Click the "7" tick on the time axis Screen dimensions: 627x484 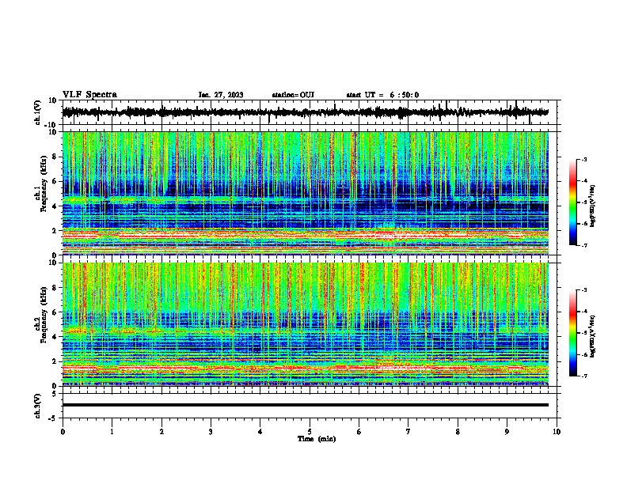point(408,432)
